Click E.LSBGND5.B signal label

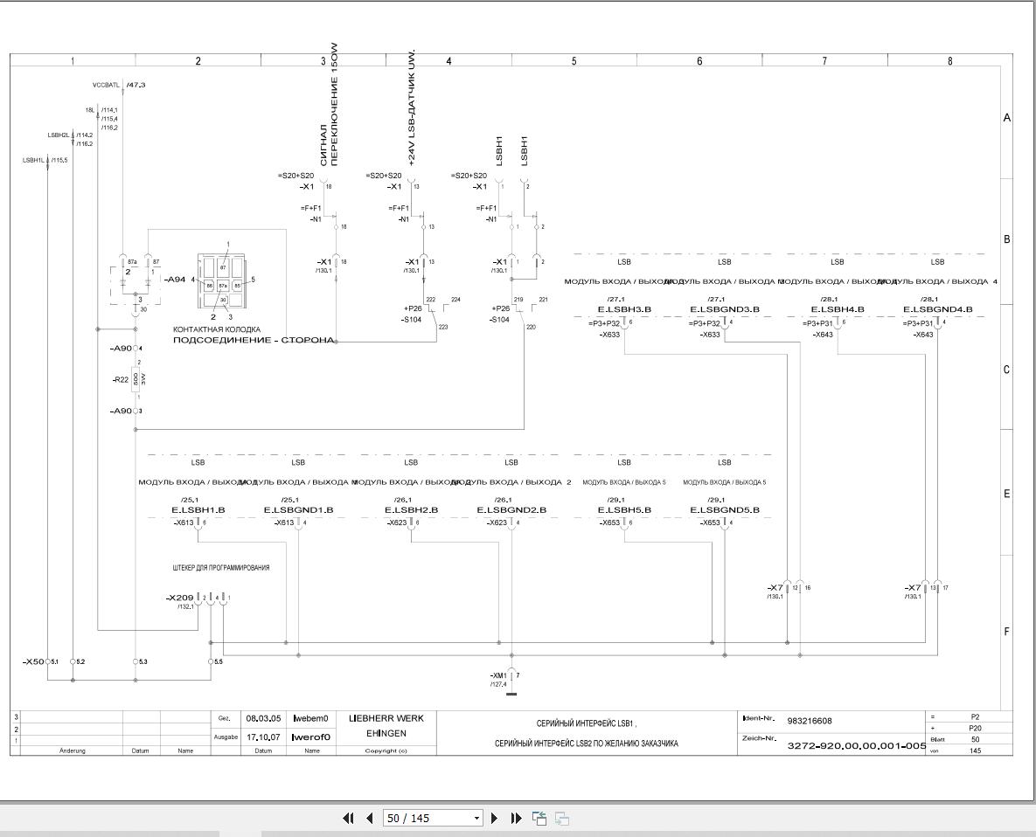[725, 510]
